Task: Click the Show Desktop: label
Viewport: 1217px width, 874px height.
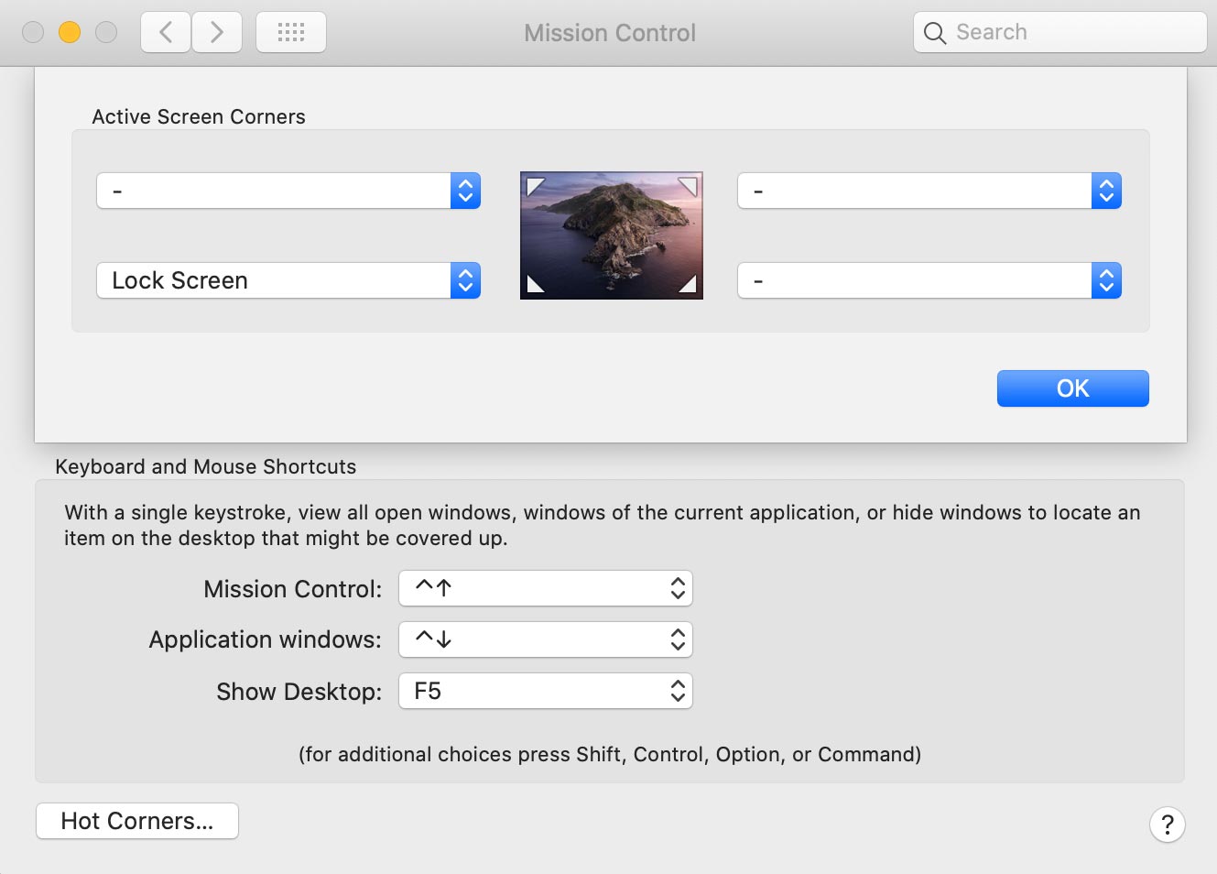Action: pyautogui.click(x=299, y=692)
